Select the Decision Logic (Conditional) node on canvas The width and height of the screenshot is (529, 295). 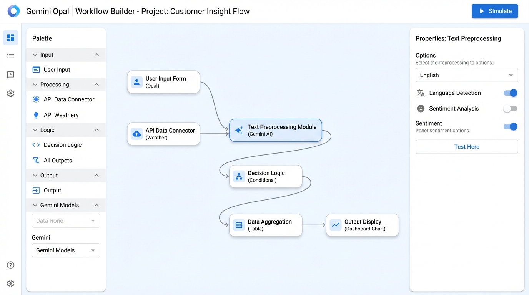[x=266, y=177]
